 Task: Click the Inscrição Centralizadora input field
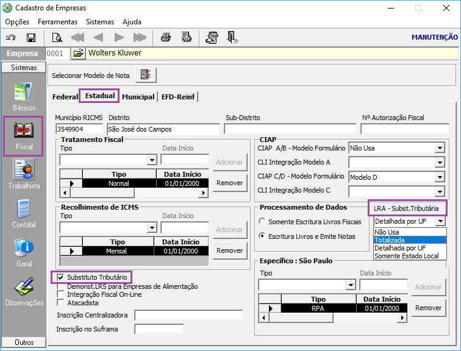coord(188,315)
